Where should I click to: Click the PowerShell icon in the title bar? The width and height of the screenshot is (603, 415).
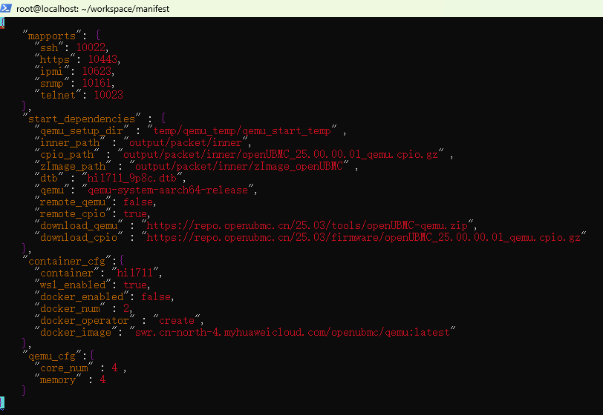click(8, 8)
